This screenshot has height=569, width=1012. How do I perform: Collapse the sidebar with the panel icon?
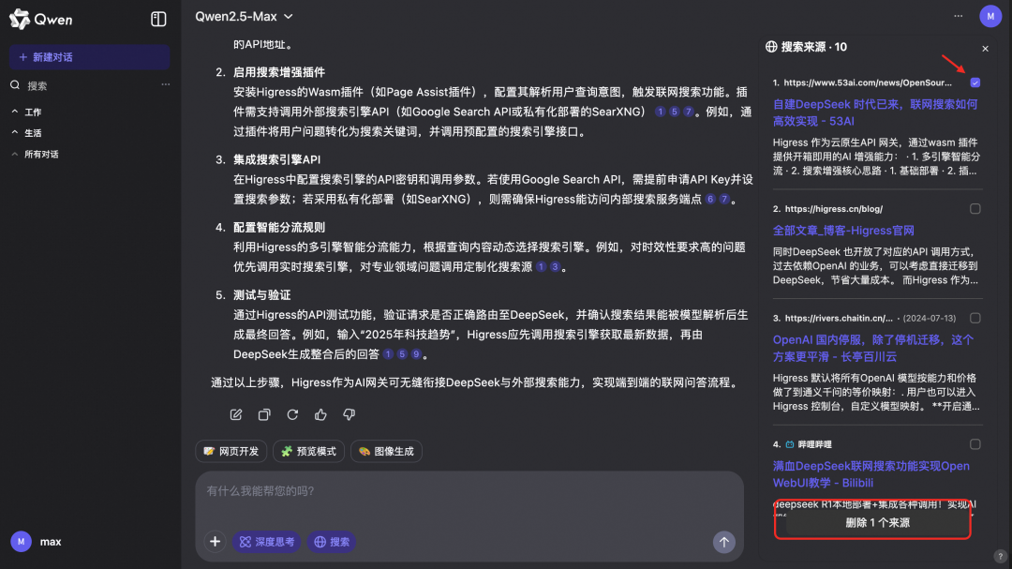pos(157,19)
